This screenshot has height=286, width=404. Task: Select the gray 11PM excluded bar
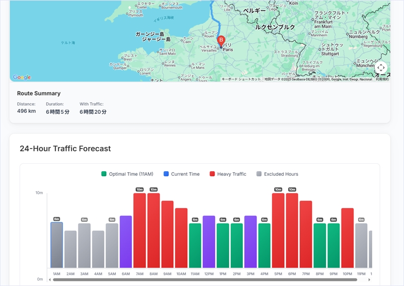361,246
